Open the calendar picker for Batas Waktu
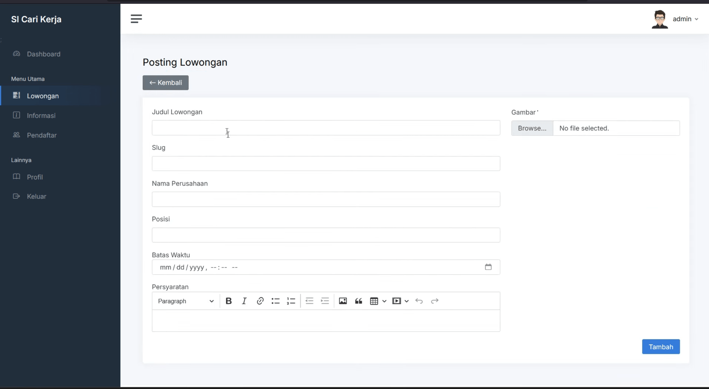 pyautogui.click(x=488, y=267)
